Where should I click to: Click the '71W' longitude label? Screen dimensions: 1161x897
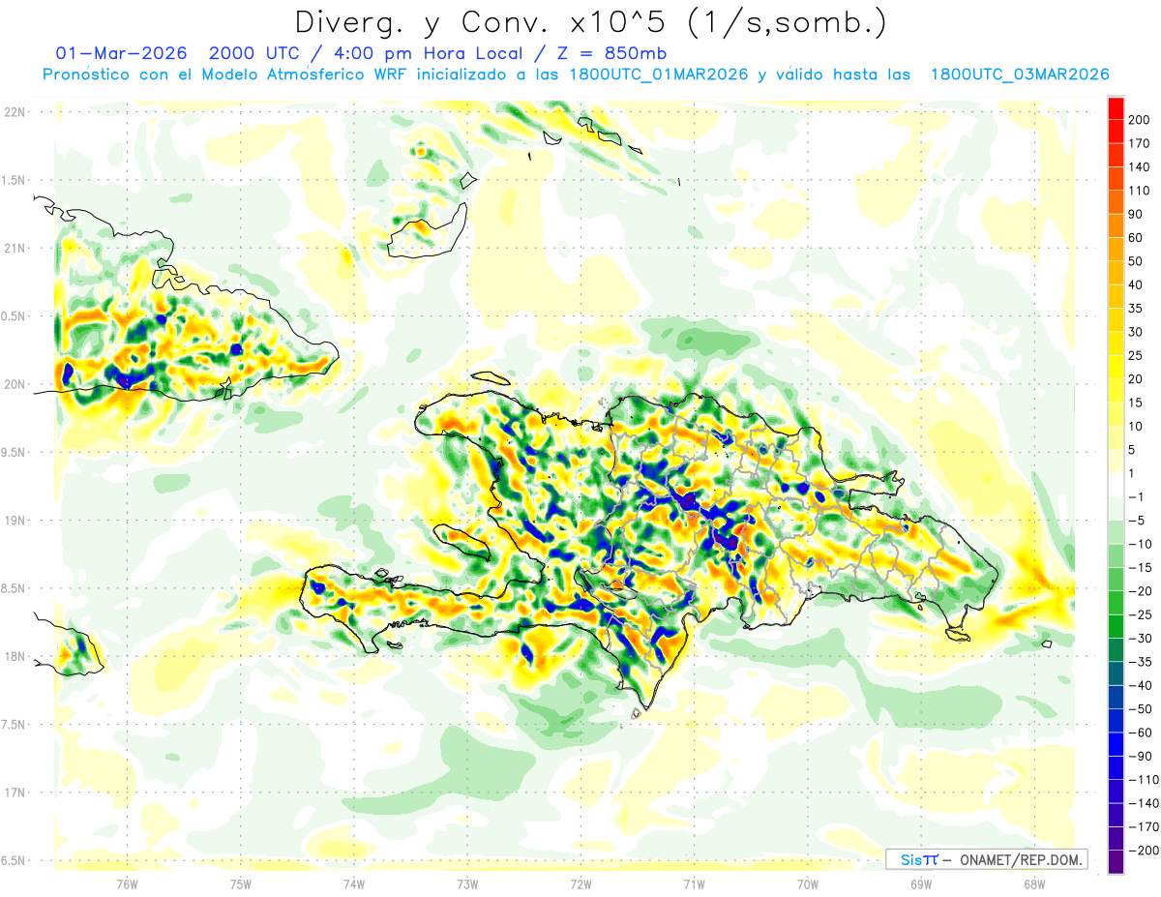(x=694, y=883)
